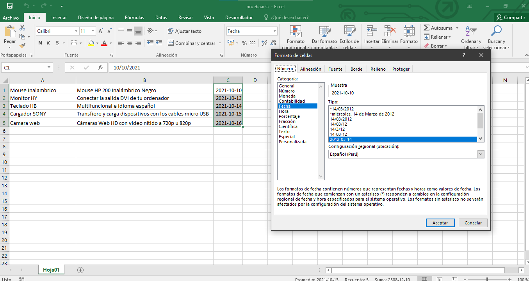Open the Fórmulas ribbon tab
The height and width of the screenshot is (281, 529).
(134, 18)
